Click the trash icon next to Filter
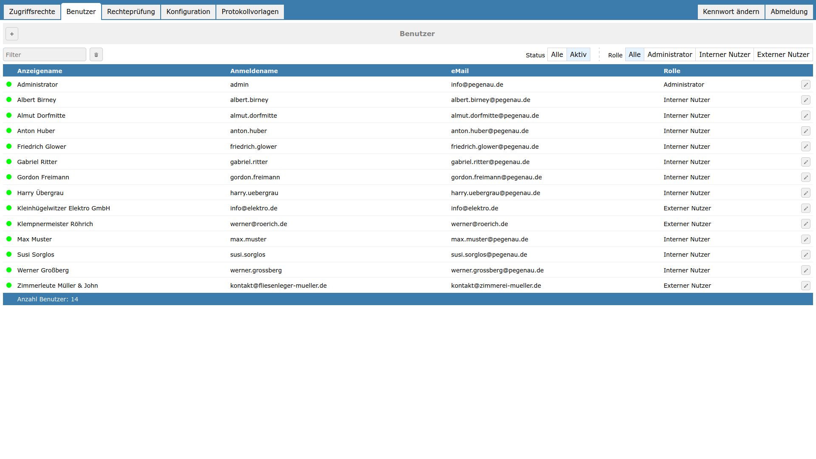 [96, 55]
